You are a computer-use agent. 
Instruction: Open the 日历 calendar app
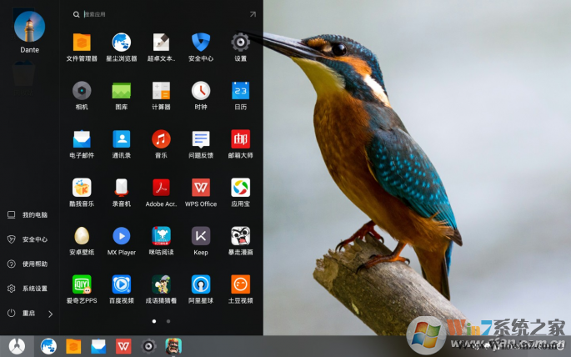click(x=240, y=91)
